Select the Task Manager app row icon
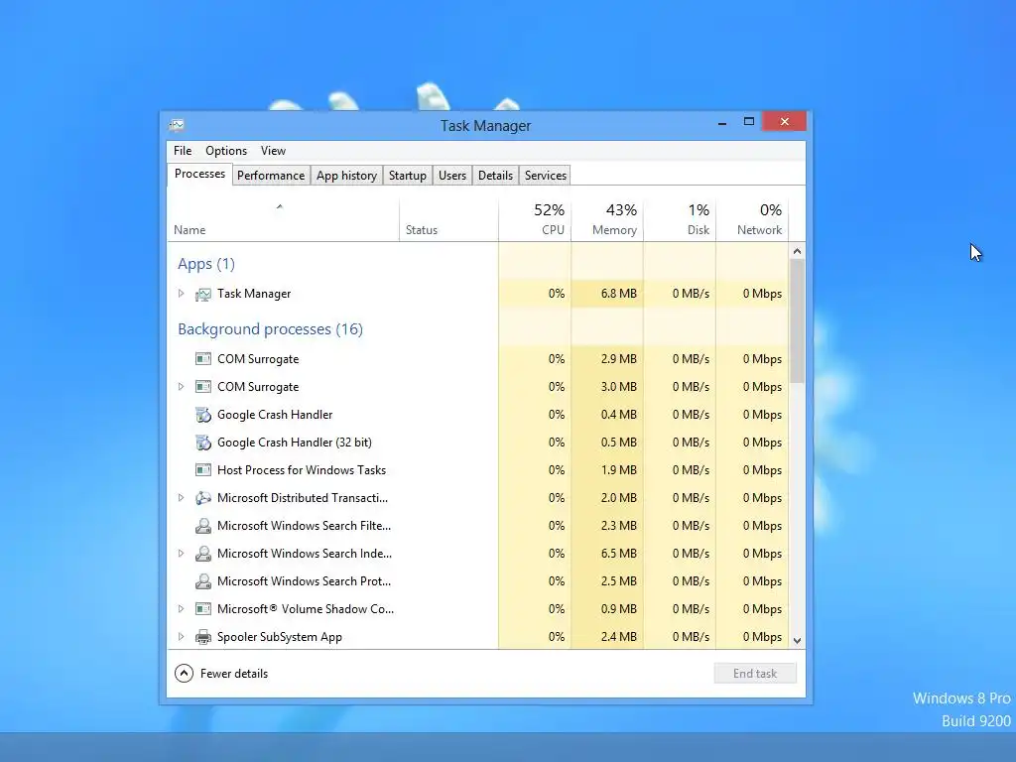 click(202, 294)
